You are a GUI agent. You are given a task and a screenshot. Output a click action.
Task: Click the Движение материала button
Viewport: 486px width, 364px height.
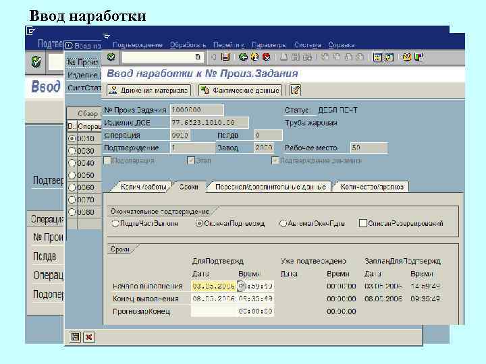148,90
